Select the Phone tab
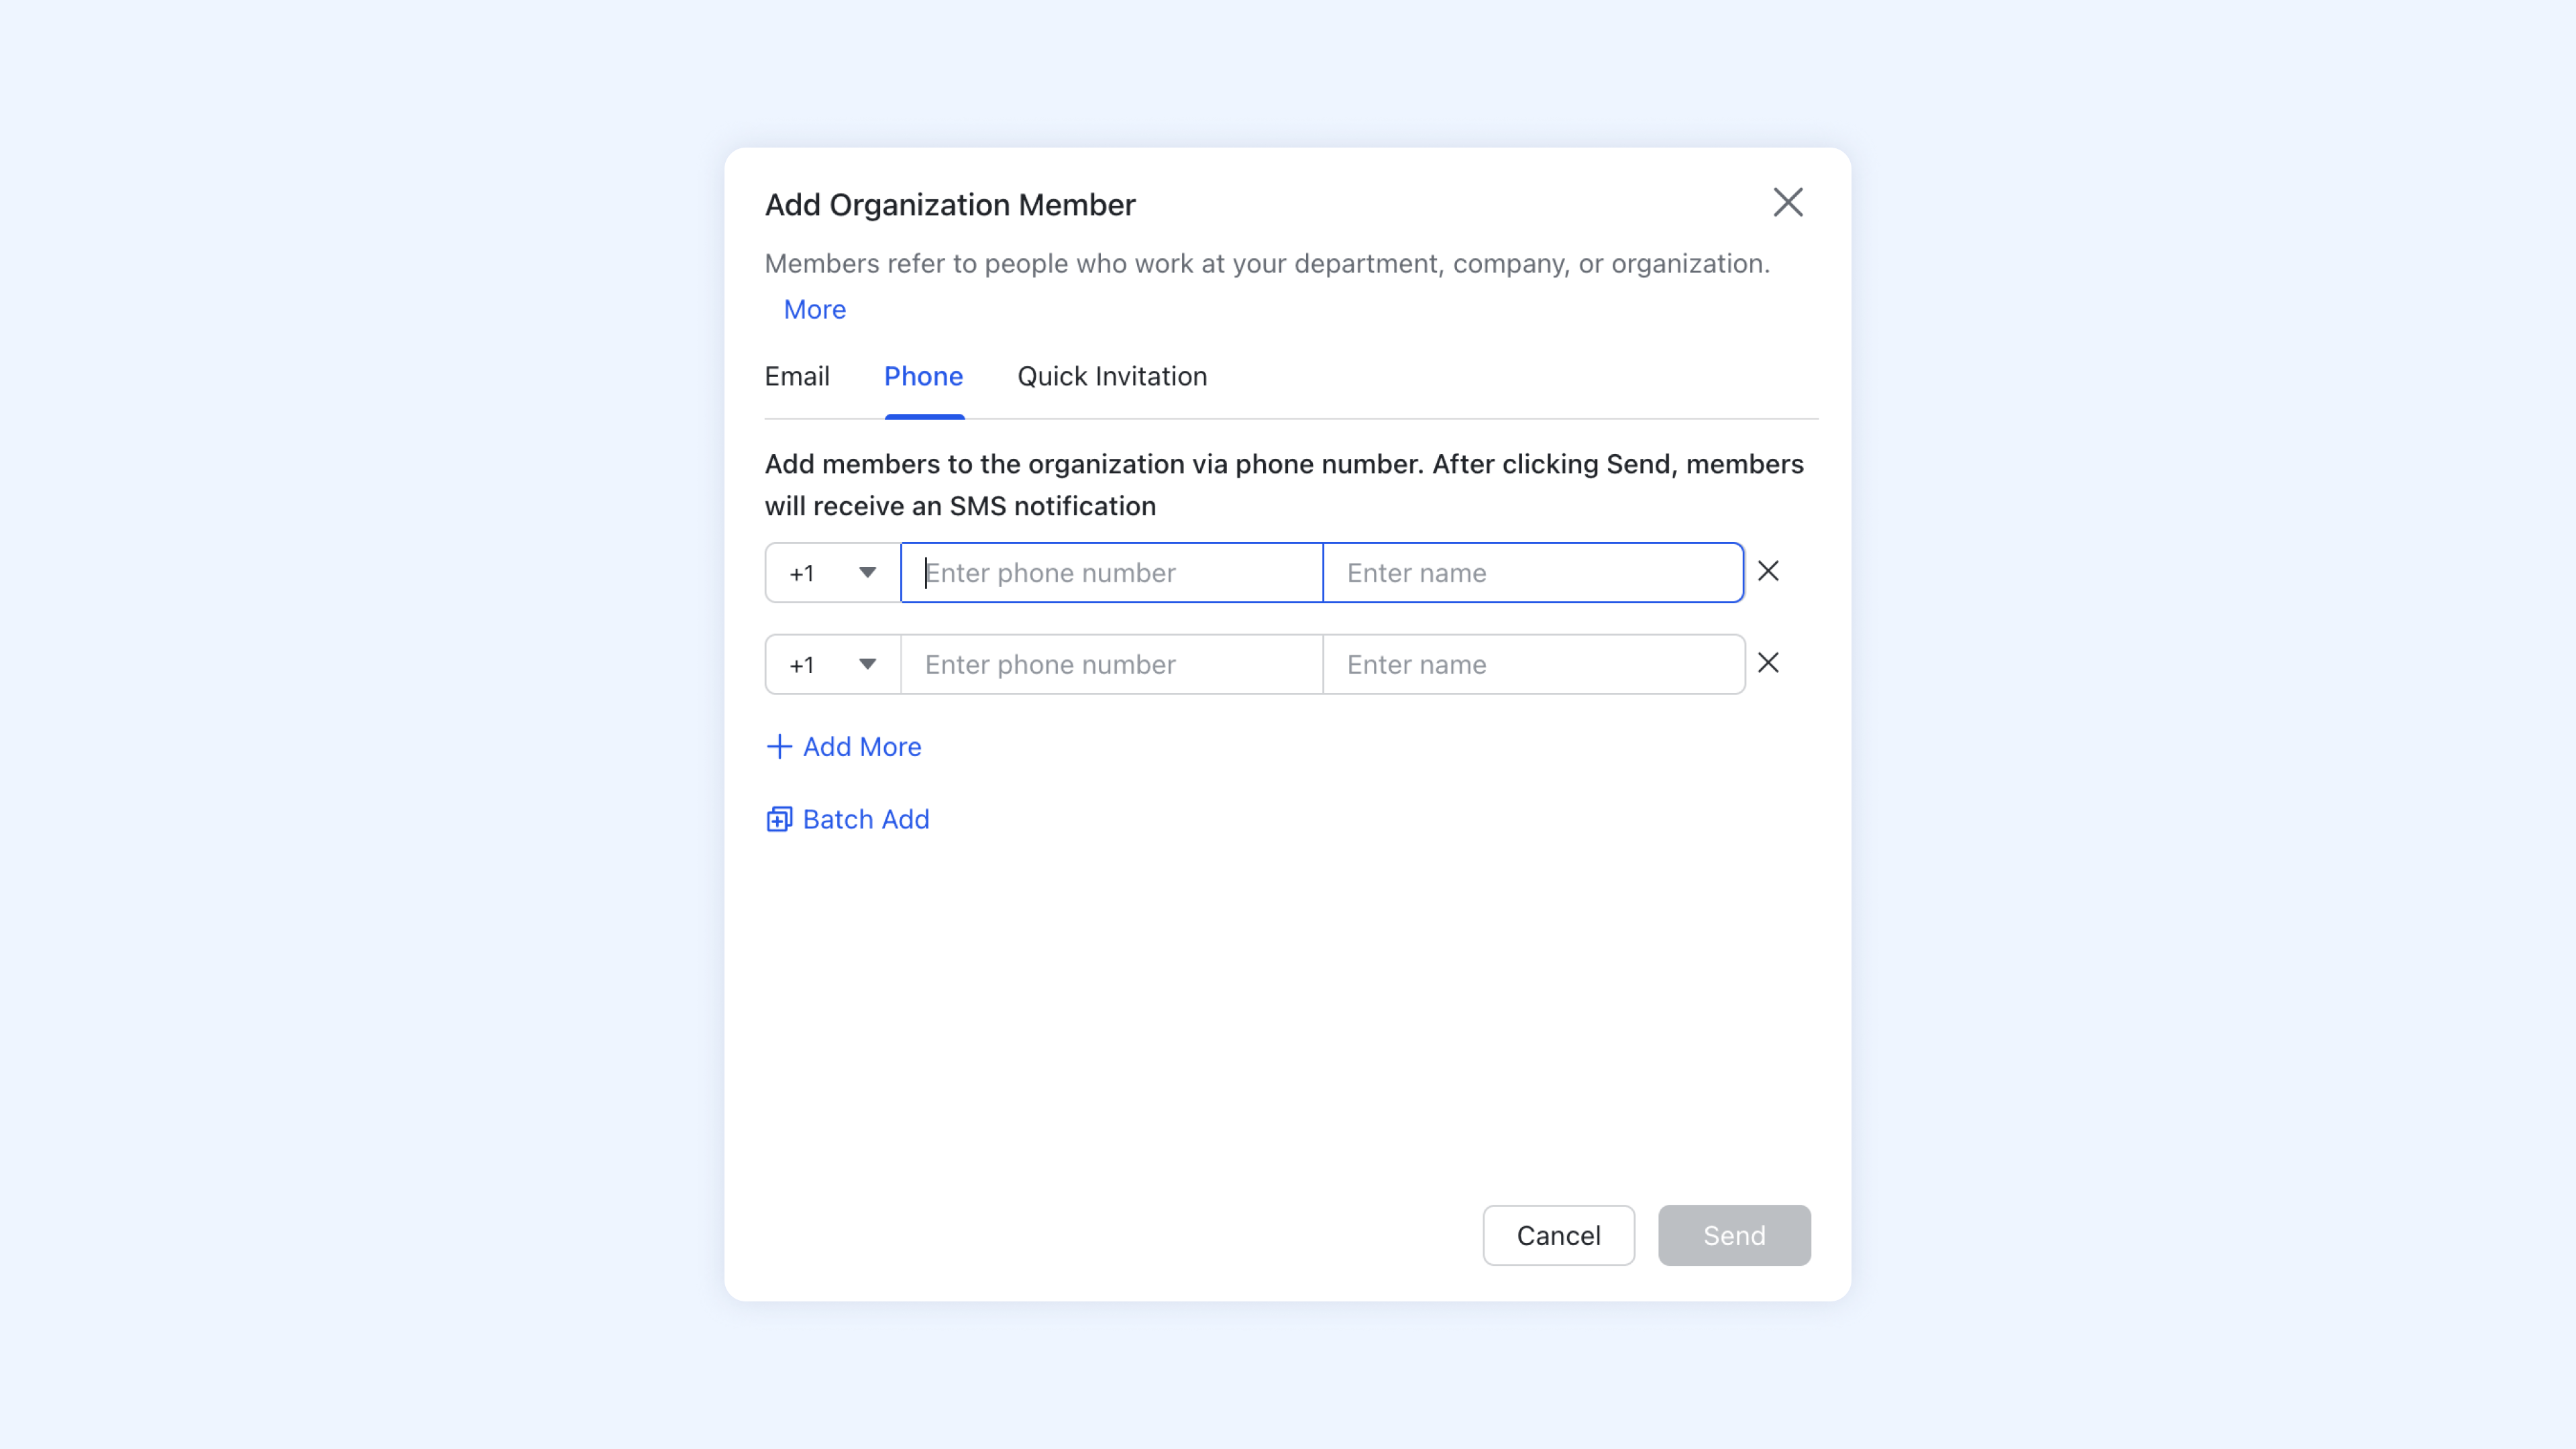This screenshot has height=1449, width=2576. (923, 376)
